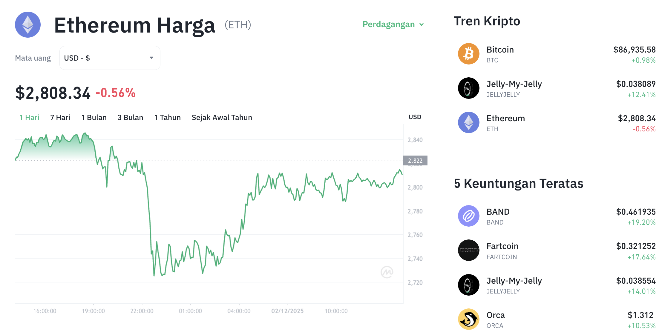Select the BAND coin icon
This screenshot has height=335, width=659.
[x=468, y=216]
